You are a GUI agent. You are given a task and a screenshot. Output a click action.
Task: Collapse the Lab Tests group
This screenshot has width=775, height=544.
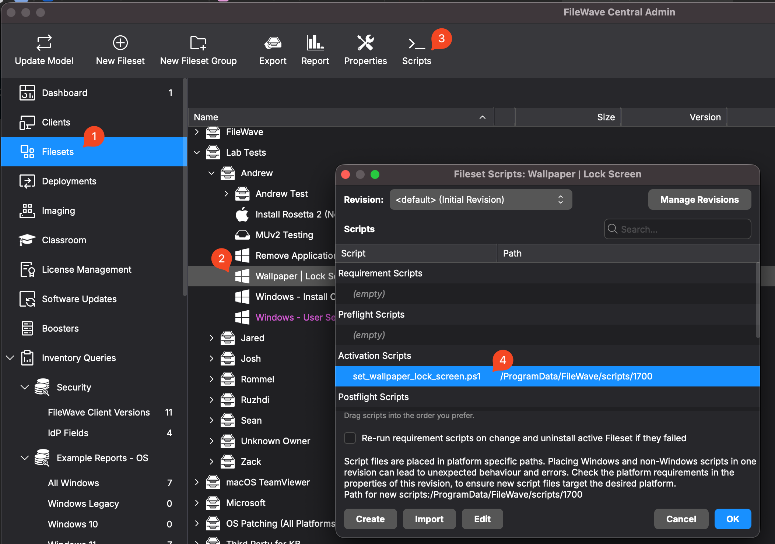pos(197,152)
